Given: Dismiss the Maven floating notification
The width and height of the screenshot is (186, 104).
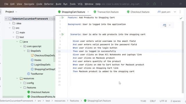Looking at the screenshot, I should [170, 25].
